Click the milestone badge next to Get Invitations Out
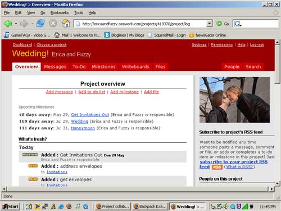Viewport: 281px width, 211px height. [x=30, y=155]
